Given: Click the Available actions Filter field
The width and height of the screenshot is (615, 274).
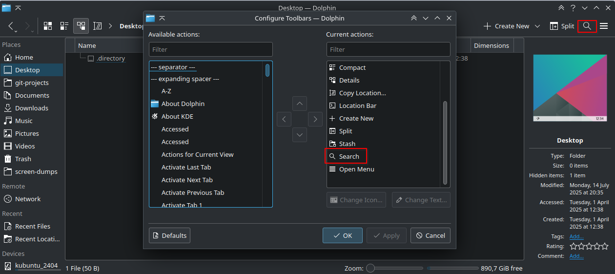Looking at the screenshot, I should click(x=211, y=49).
